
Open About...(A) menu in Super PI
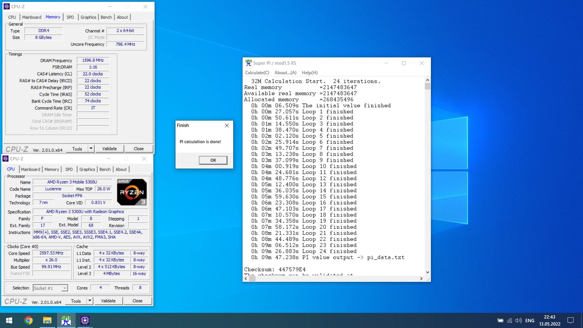coord(285,73)
